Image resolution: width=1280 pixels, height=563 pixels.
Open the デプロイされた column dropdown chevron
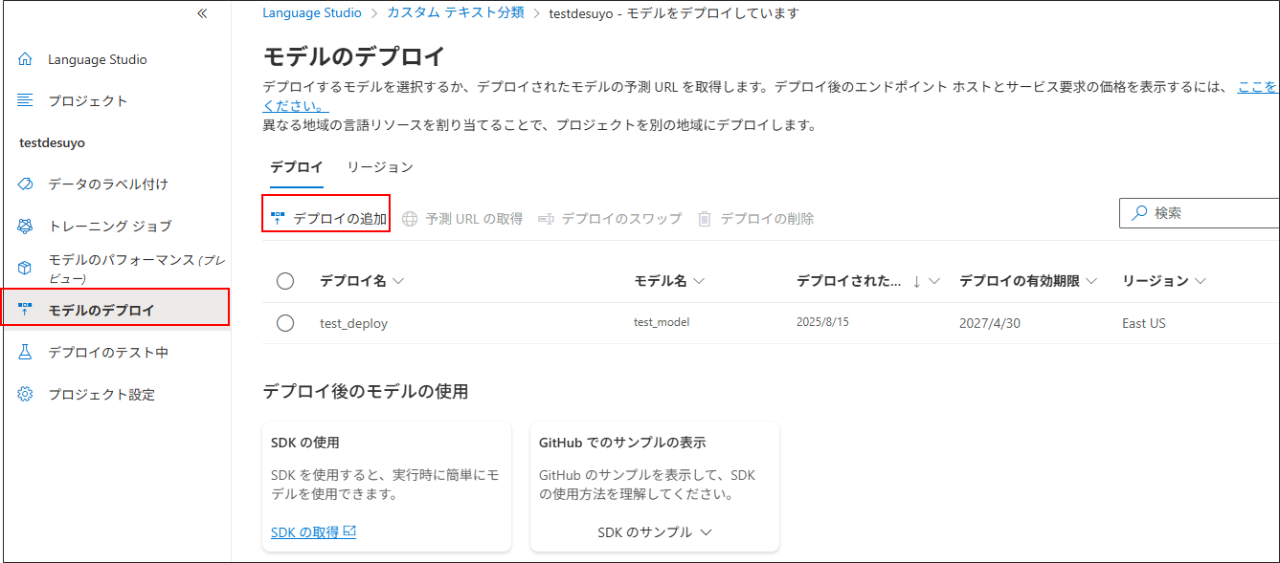click(x=934, y=281)
